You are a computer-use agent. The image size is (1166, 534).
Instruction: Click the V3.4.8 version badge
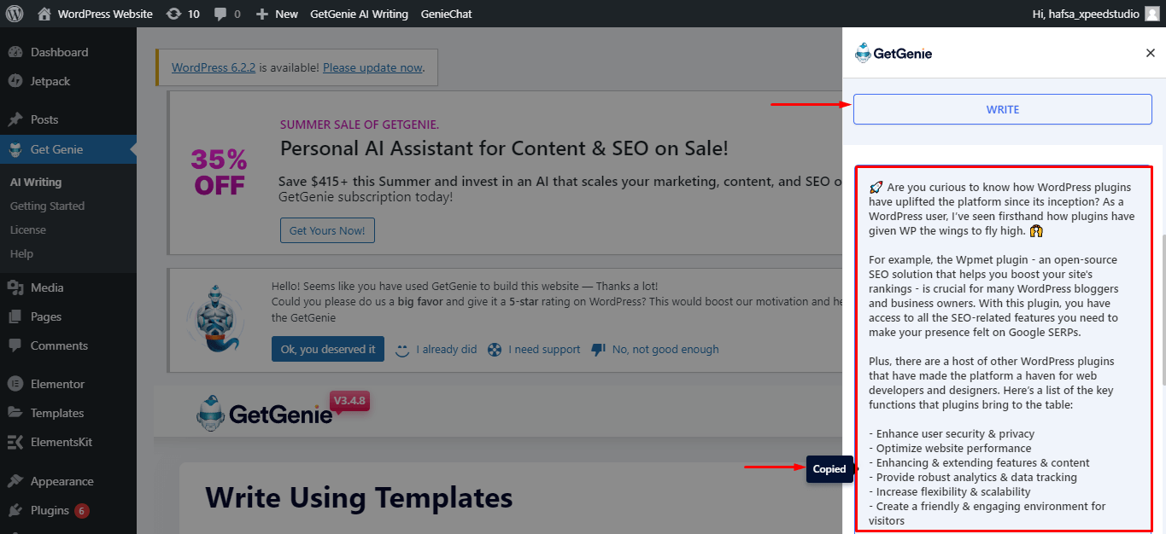(349, 401)
